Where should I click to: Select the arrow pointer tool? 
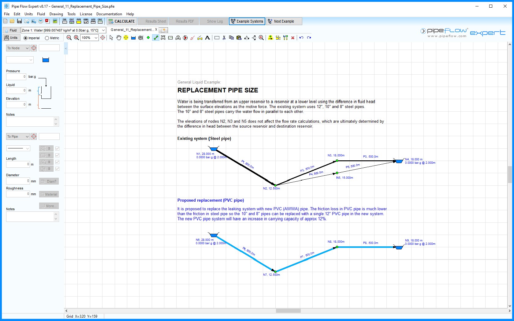(x=111, y=38)
